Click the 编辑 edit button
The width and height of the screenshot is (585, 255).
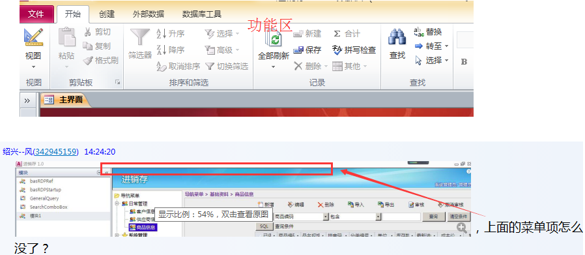(296, 205)
